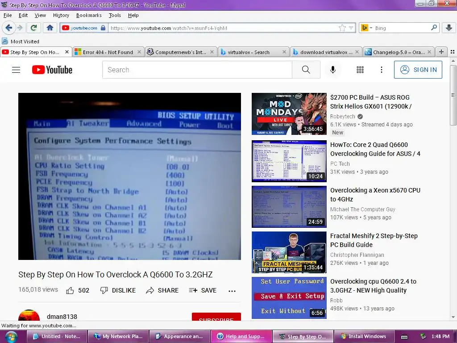
Task: Click the video player showing BIOS setup
Action: pos(130,176)
